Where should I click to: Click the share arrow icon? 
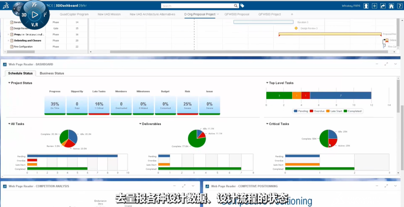click(x=383, y=6)
